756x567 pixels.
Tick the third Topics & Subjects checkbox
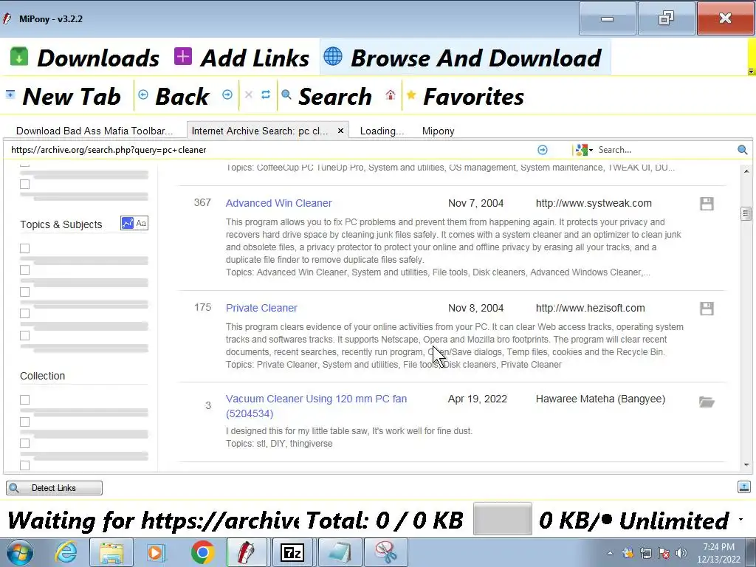pos(24,292)
